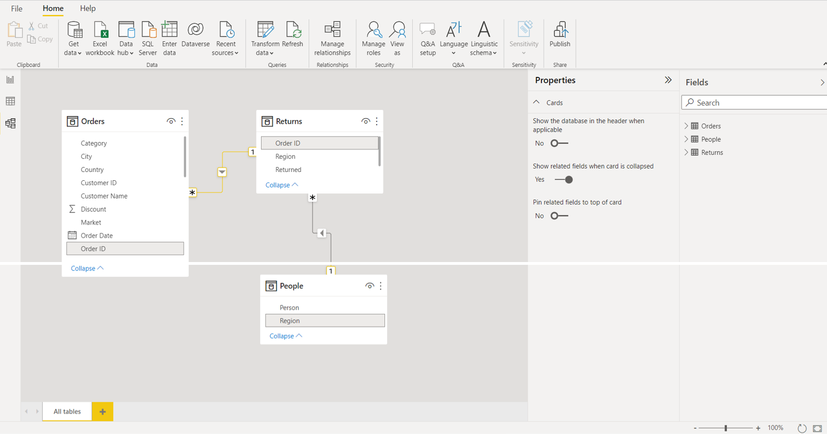Screen dimensions: 827x434
Task: Select Order ID field in Orders table
Action: [125, 249]
